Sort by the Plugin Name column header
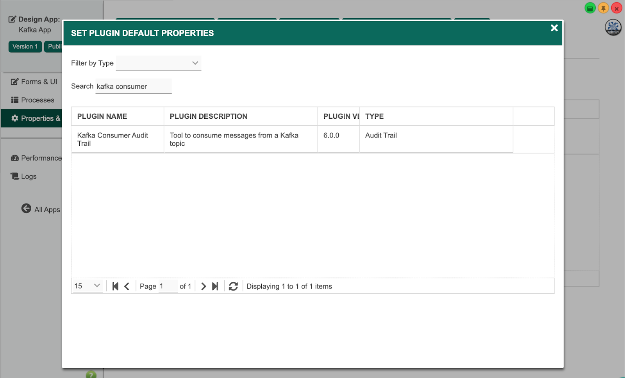Image resolution: width=625 pixels, height=378 pixels. coord(118,116)
